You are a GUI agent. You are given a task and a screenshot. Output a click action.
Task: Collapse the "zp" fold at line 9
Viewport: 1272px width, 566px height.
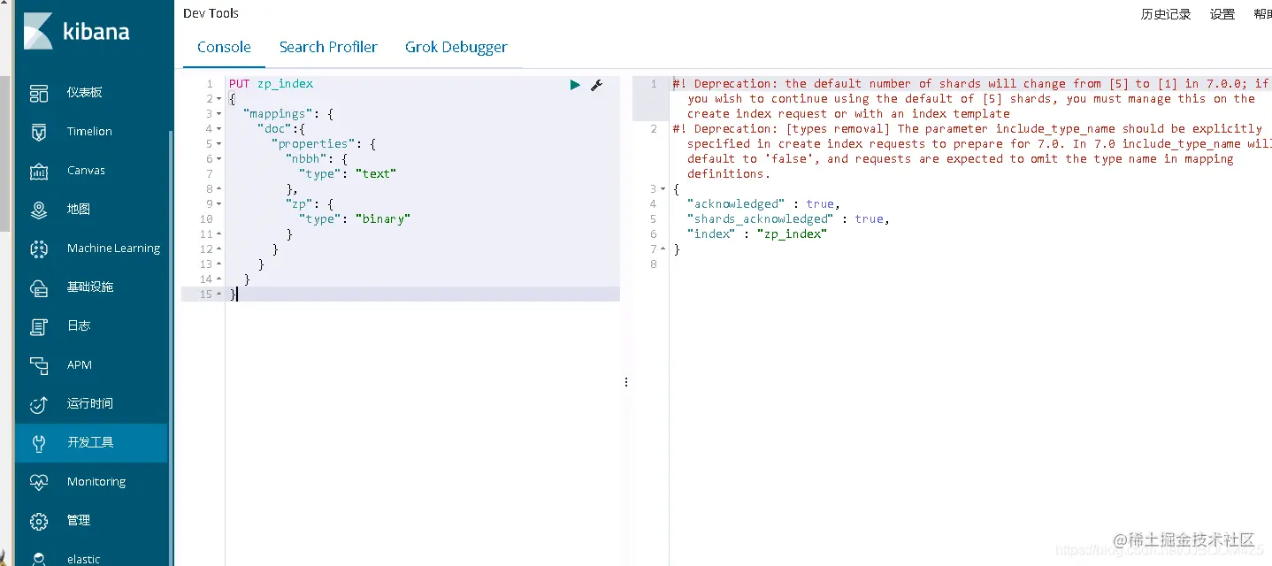[218, 204]
